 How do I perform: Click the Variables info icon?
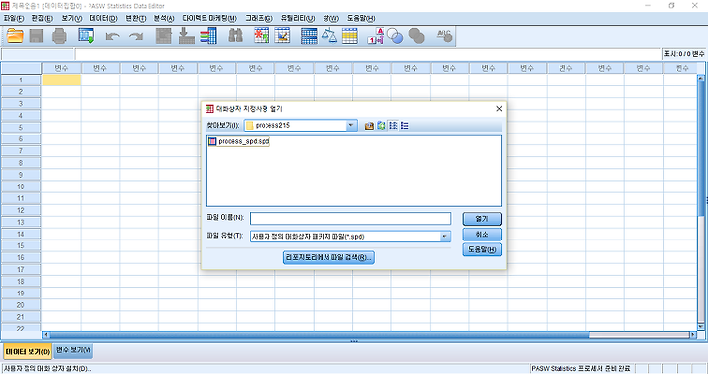208,36
